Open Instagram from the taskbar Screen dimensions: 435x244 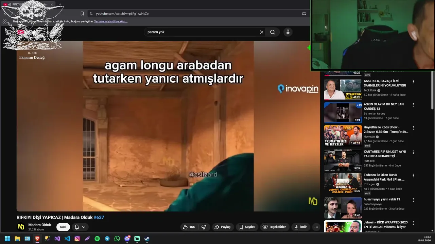pyautogui.click(x=77, y=239)
